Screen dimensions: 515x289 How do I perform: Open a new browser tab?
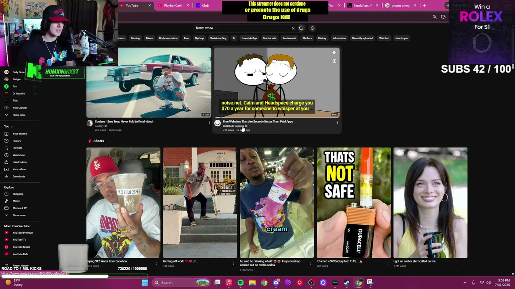pyautogui.click(x=424, y=6)
